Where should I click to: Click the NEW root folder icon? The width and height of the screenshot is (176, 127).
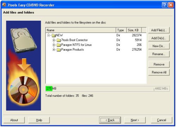(x=54, y=35)
